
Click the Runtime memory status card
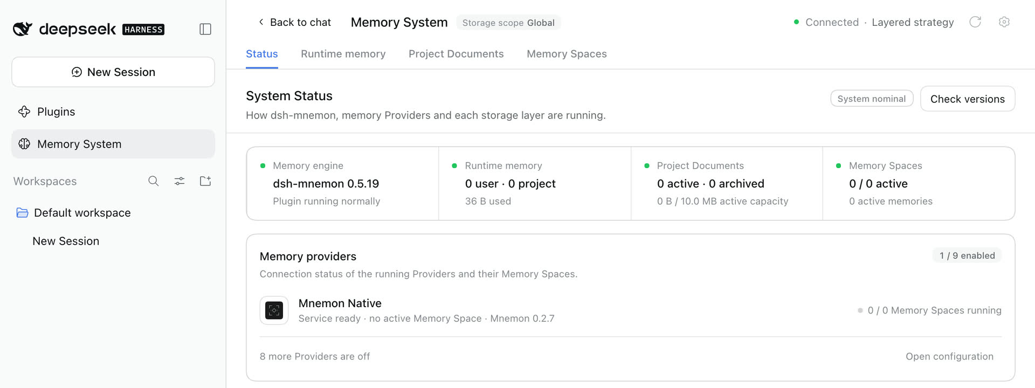click(x=535, y=183)
